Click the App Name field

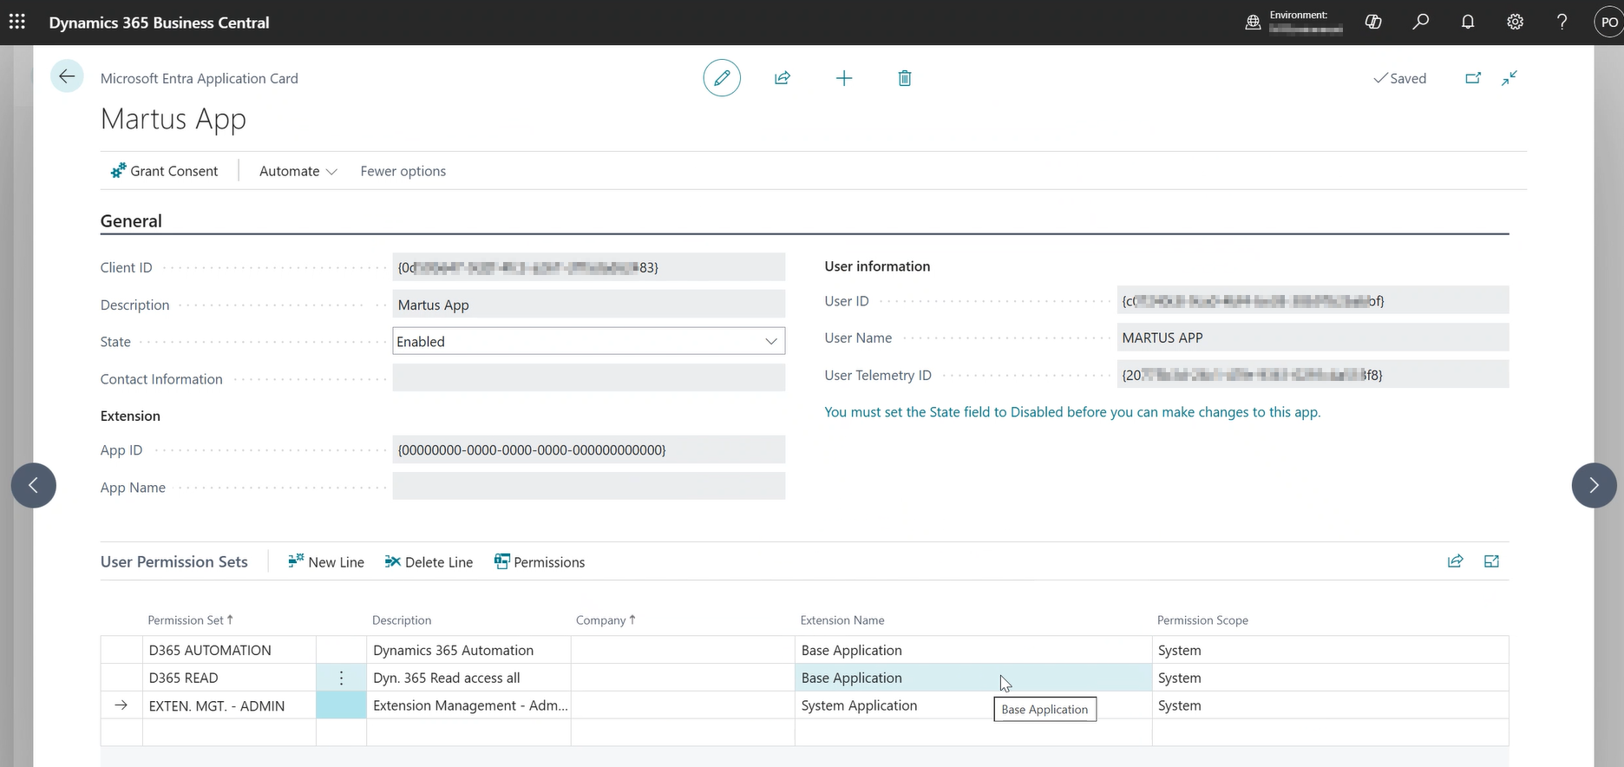click(589, 486)
